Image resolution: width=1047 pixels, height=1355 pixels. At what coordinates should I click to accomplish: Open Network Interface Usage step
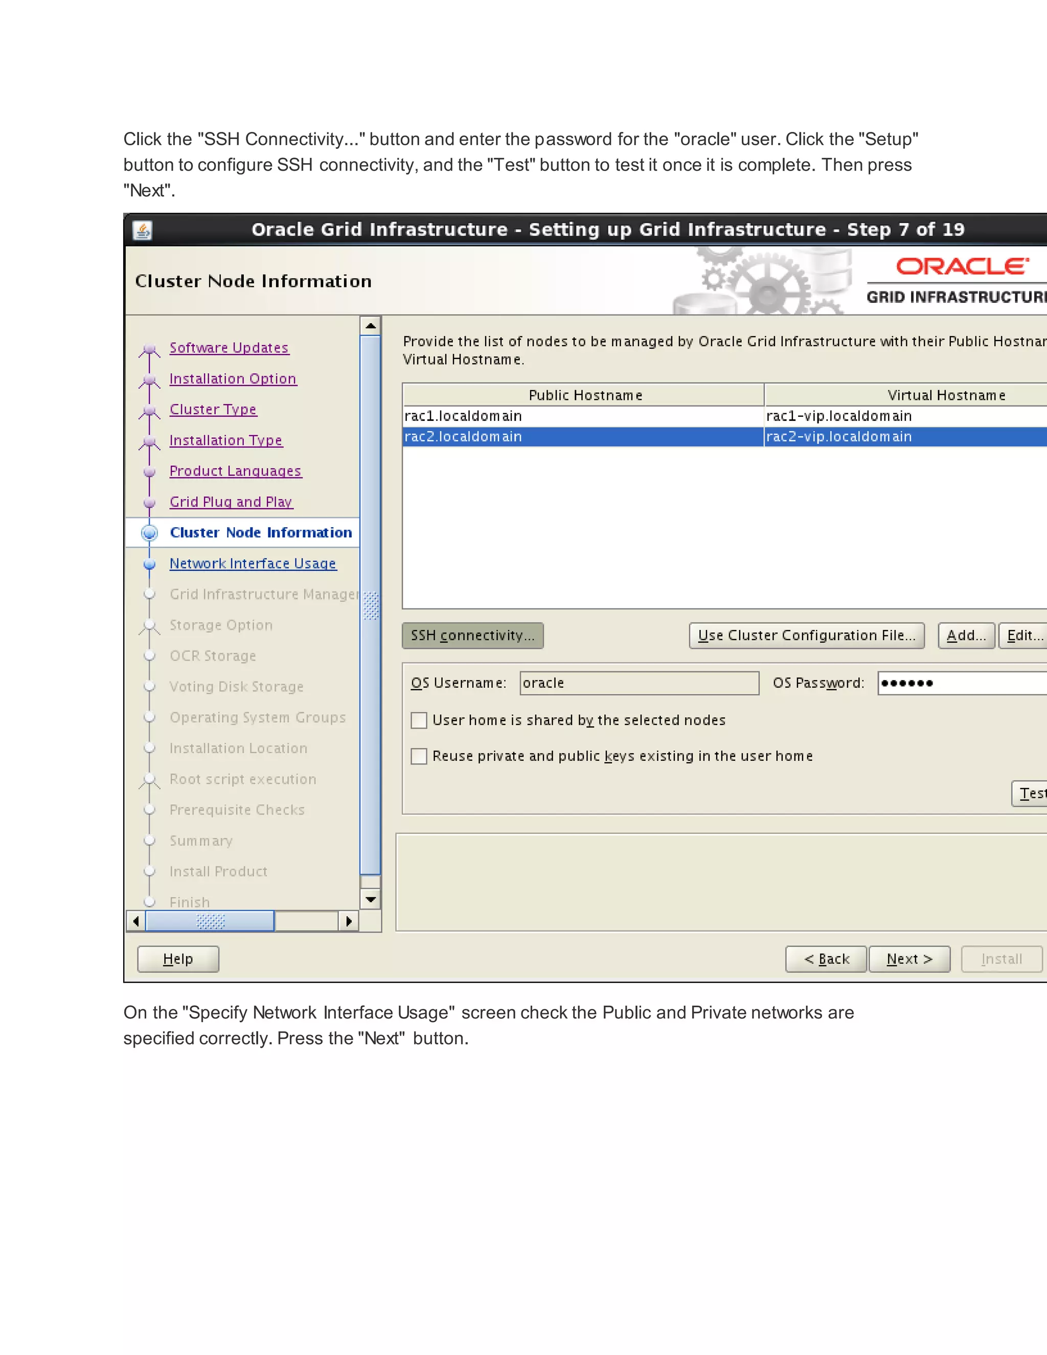pos(253,563)
